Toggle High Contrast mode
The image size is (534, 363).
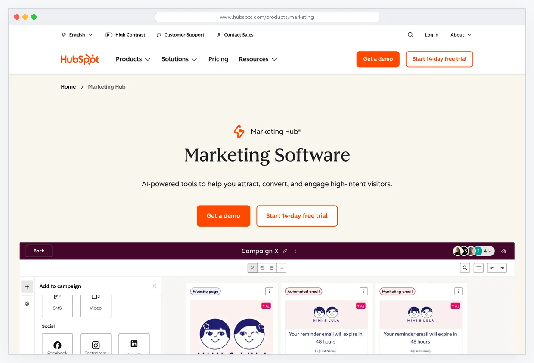[125, 35]
